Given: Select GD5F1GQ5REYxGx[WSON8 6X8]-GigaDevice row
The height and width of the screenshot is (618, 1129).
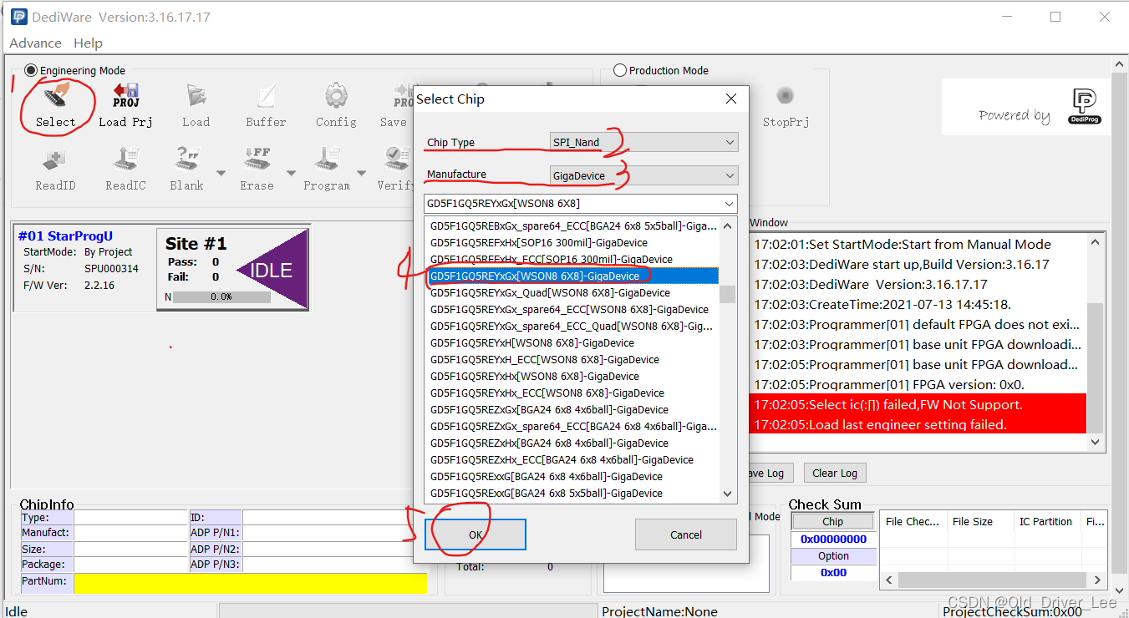Looking at the screenshot, I should (x=572, y=276).
